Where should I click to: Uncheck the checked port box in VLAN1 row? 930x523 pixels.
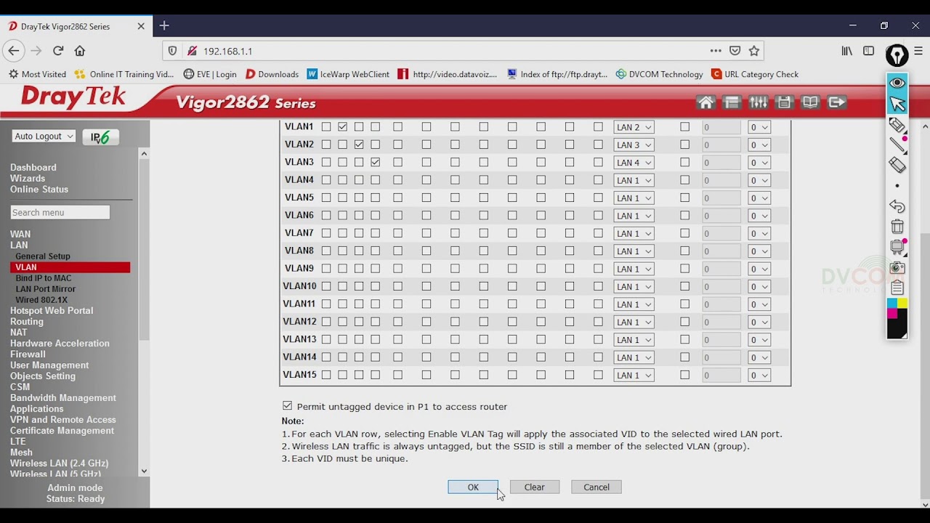tap(342, 126)
